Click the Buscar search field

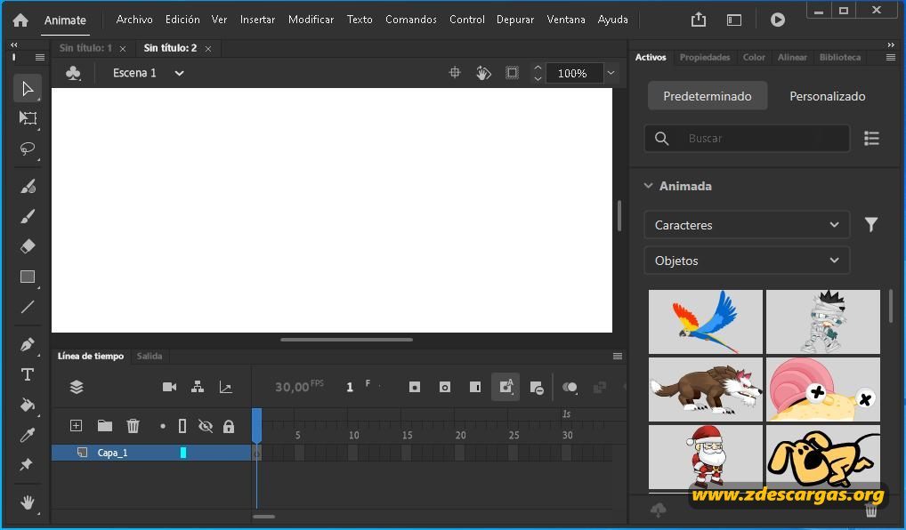[x=747, y=138]
